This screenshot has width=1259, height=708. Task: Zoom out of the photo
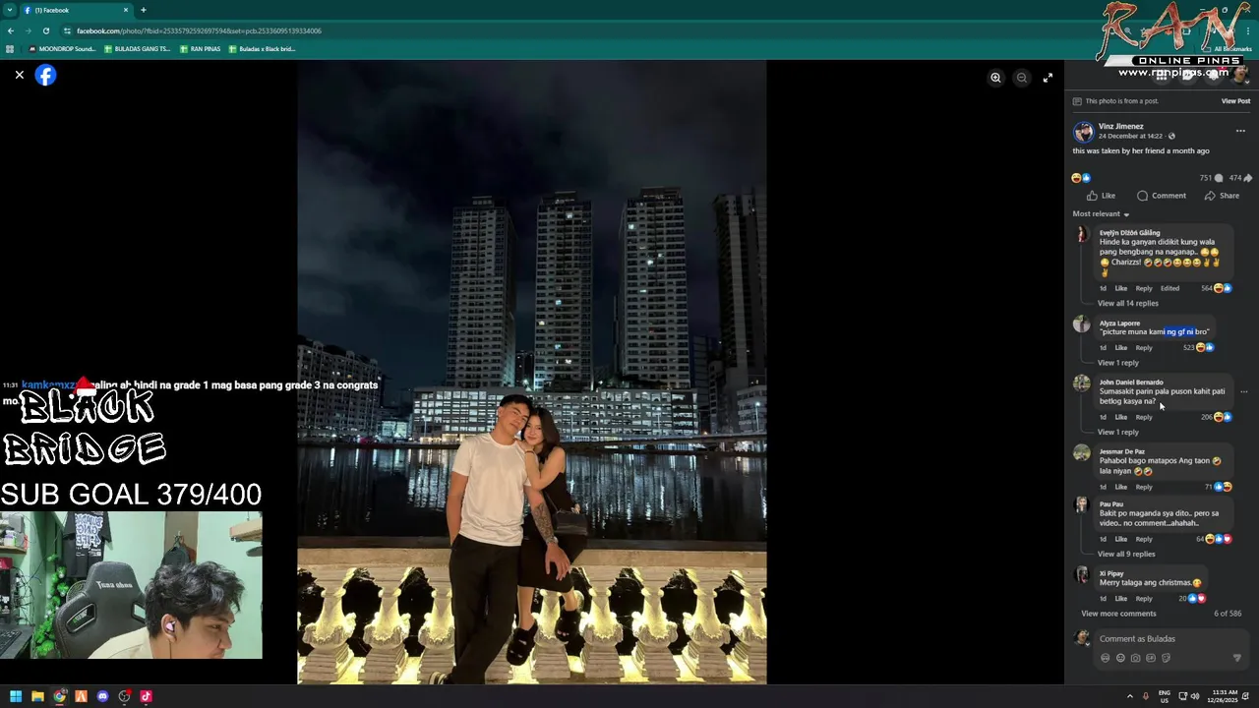[1022, 78]
